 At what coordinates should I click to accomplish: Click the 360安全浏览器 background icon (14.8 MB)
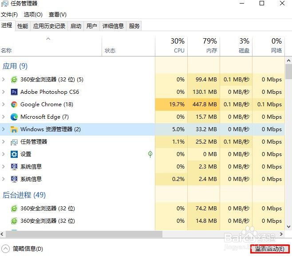[x=14, y=221]
